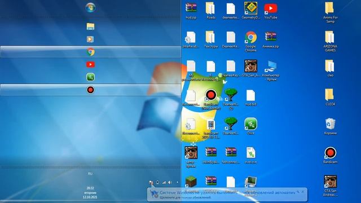Open the YouTube taskbar icon
361x203 pixels.
[x=90, y=64]
